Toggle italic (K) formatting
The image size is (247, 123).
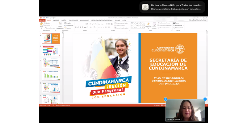click(78, 27)
